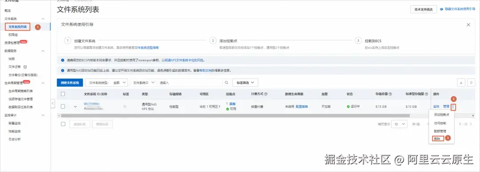The image size is (480, 172).
Task: Click the horizontal table scrollbar thumb
Action: click(235, 116)
